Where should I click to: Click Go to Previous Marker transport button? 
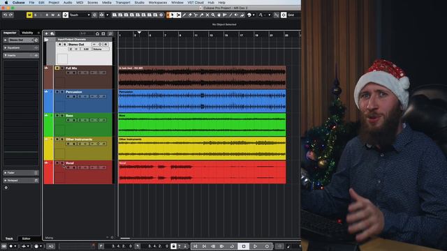(196, 246)
